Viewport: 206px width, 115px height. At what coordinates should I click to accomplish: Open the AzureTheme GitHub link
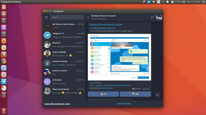click(110, 85)
